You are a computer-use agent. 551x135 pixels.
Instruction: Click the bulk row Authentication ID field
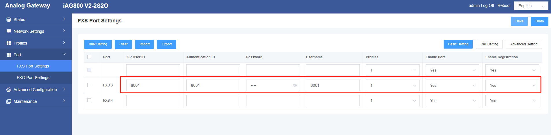pos(213,70)
